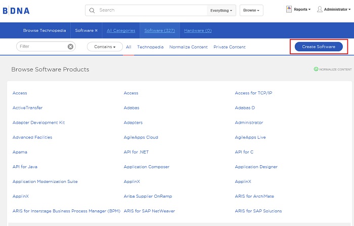Open the API for C link
The width and height of the screenshot is (354, 226).
tap(244, 152)
